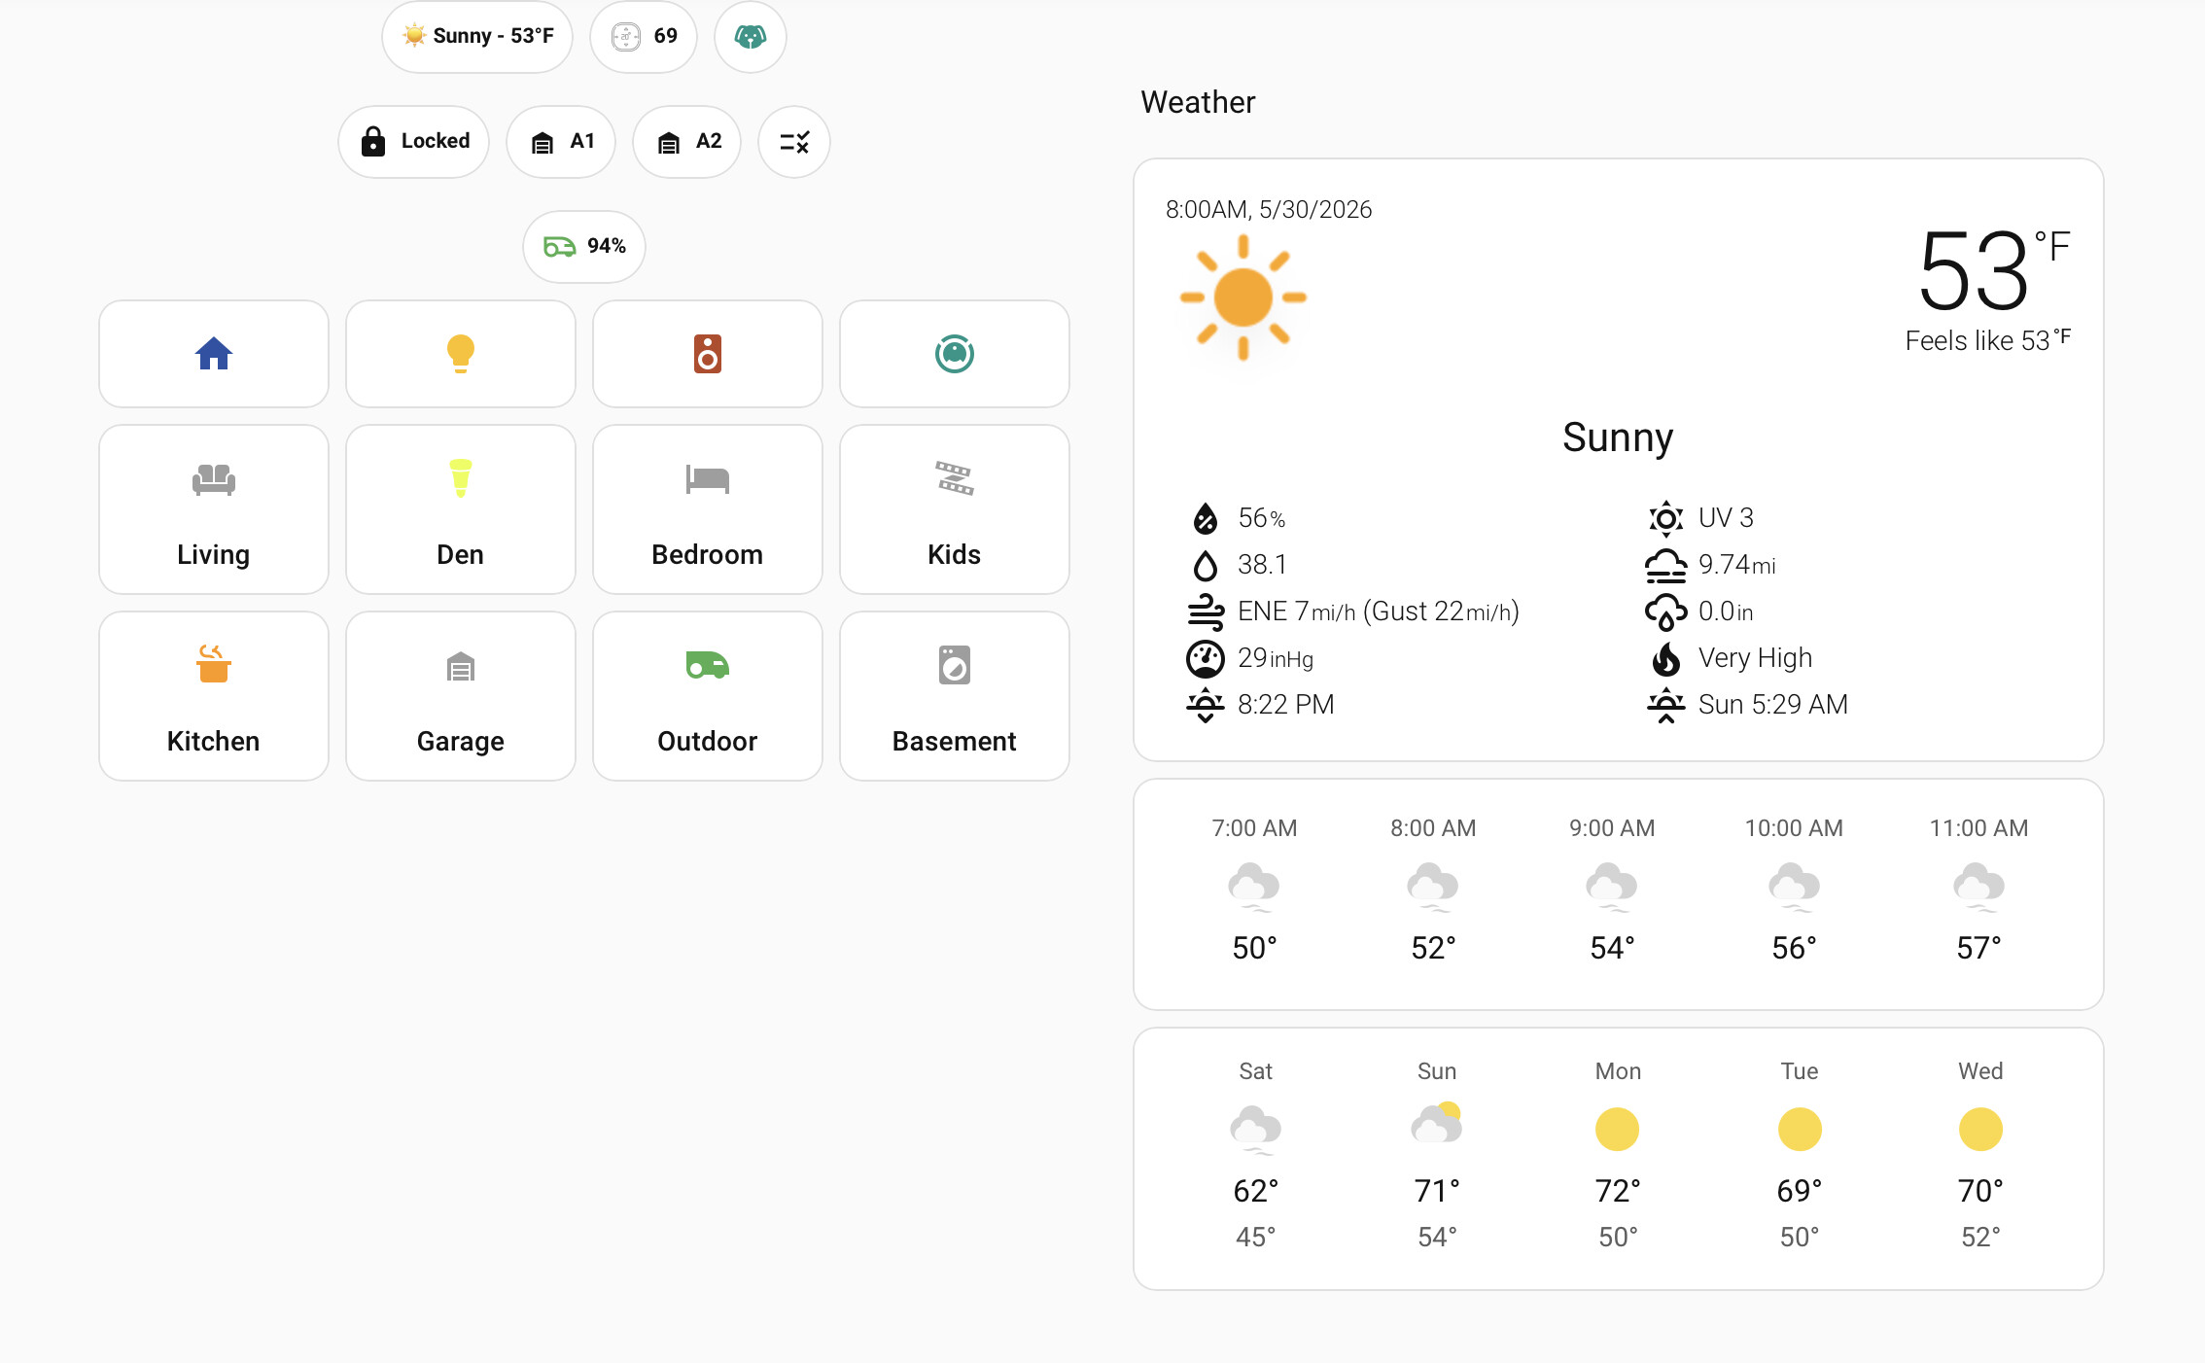Image resolution: width=2205 pixels, height=1363 pixels.
Task: Click the precipitation 0.0 in reading
Action: 1726,612
